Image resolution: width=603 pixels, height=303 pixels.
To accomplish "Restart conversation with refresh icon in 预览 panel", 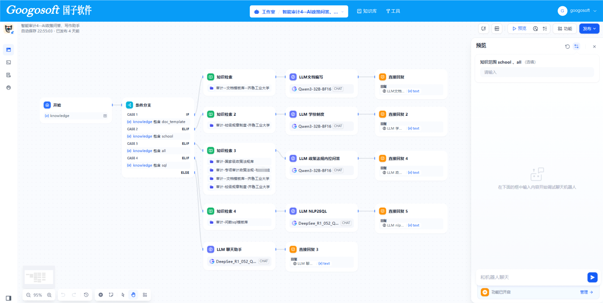I will pyautogui.click(x=567, y=46).
